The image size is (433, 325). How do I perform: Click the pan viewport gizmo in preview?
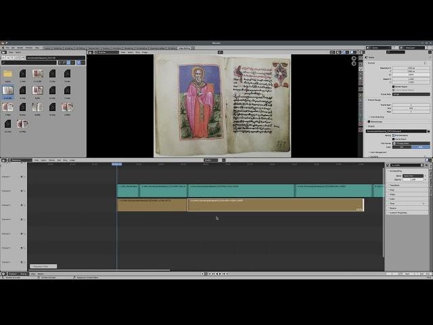point(354,64)
